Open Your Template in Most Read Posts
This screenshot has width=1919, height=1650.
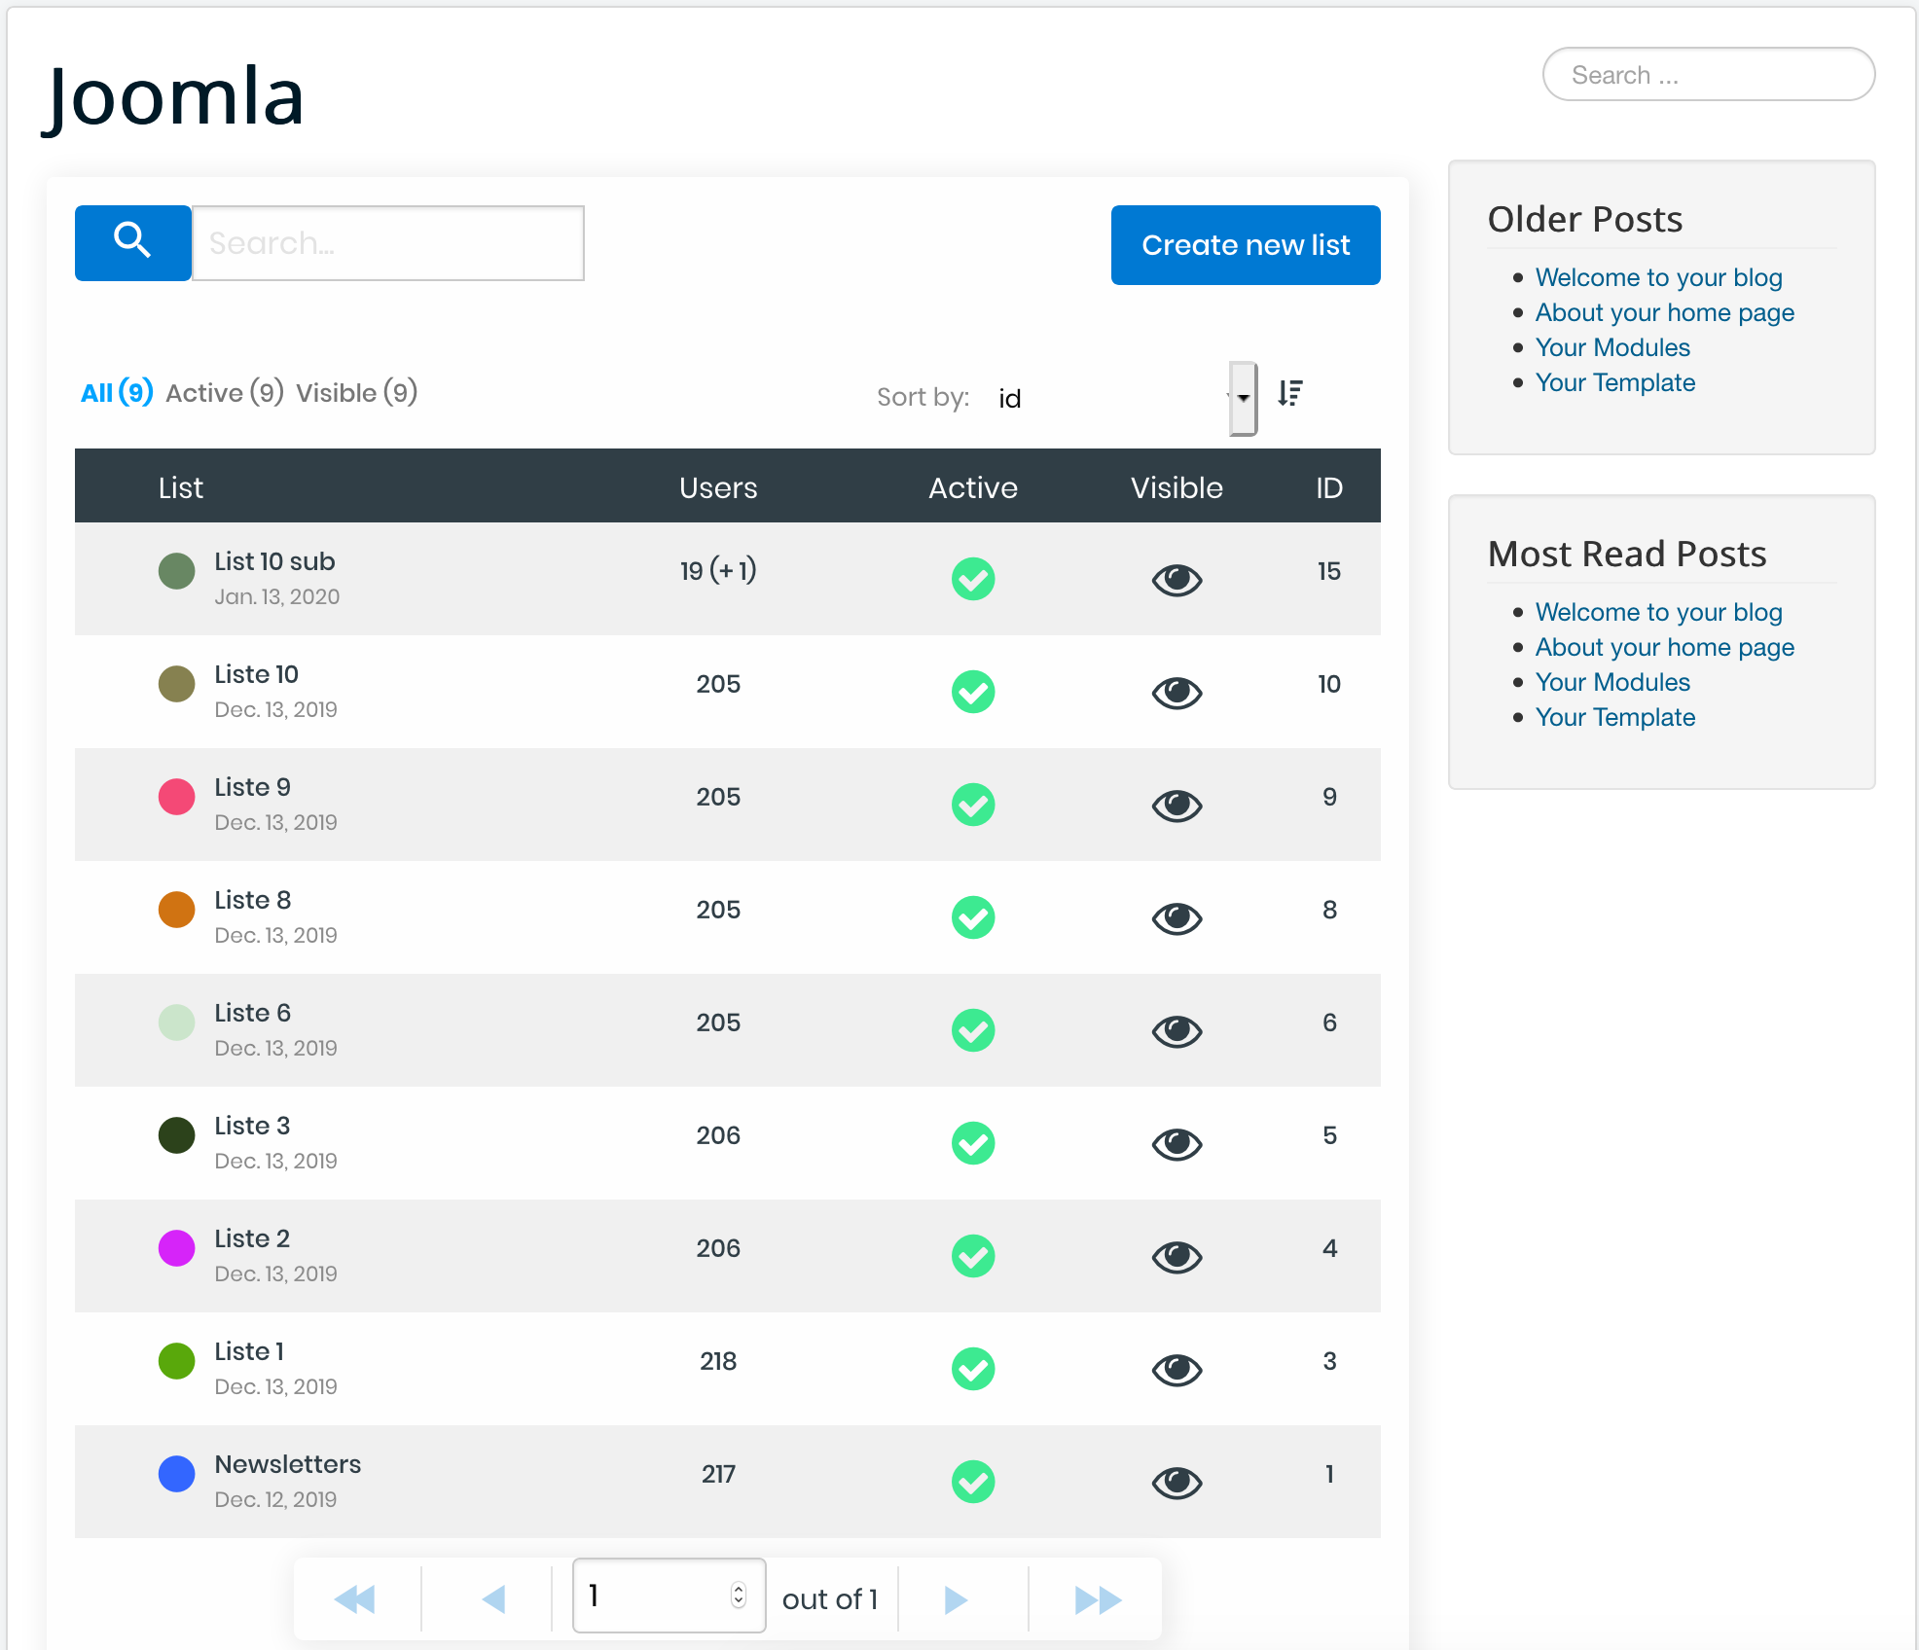coord(1615,717)
